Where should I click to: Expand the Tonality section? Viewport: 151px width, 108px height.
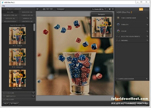click(125, 25)
